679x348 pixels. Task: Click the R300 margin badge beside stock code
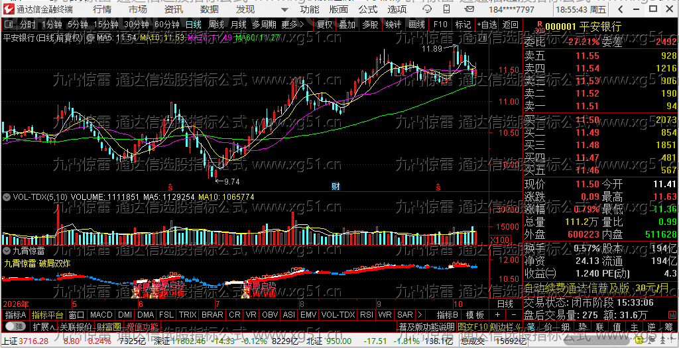coord(539,27)
